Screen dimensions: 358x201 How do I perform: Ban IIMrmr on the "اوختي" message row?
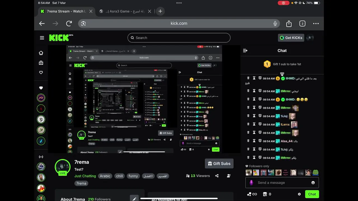pos(260,91)
